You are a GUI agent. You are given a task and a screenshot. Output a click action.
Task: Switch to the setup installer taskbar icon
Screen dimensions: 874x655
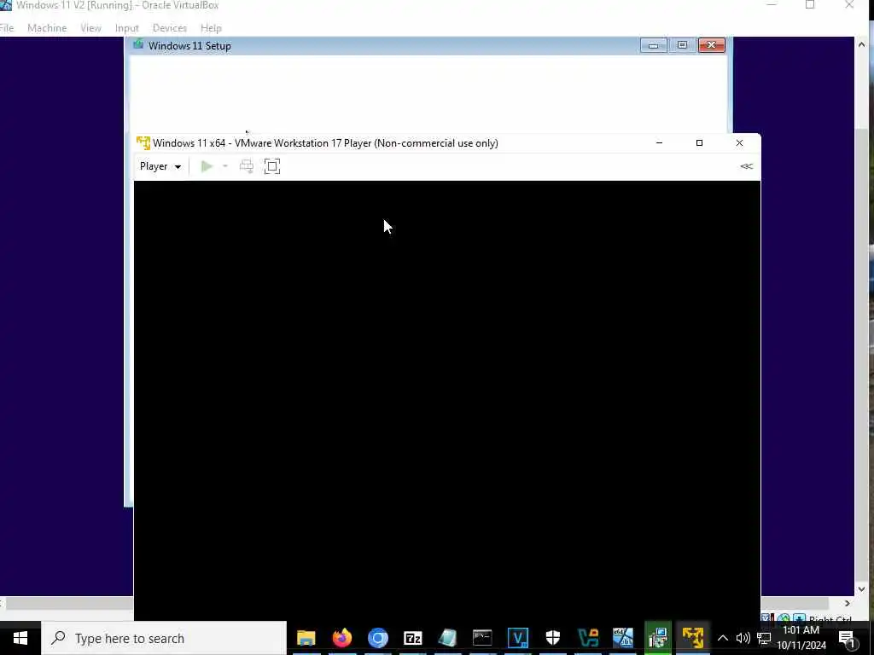pos(658,638)
